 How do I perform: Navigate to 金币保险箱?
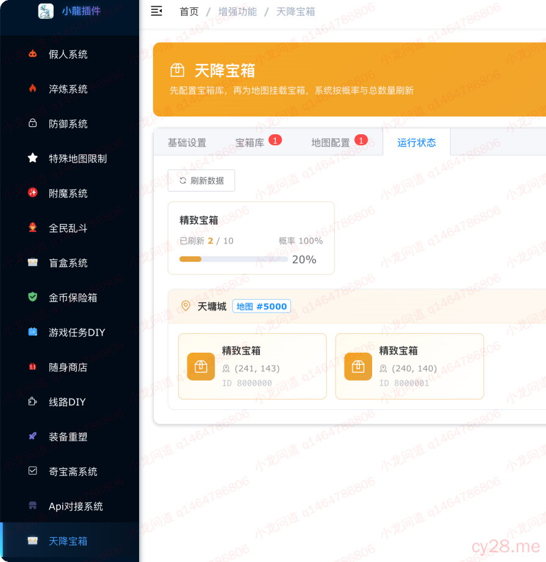70,298
